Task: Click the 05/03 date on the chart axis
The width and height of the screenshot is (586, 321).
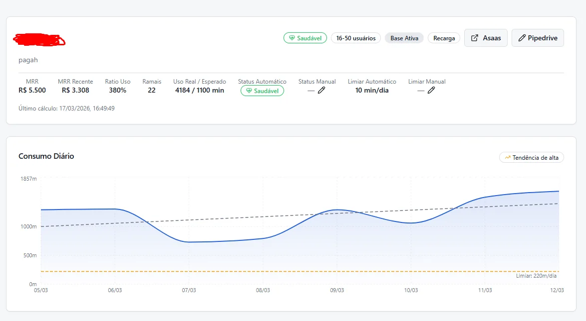Action: (41, 290)
